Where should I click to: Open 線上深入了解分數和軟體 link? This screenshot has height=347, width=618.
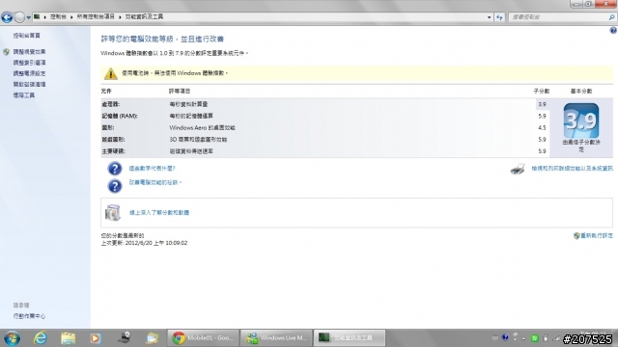pos(159,212)
